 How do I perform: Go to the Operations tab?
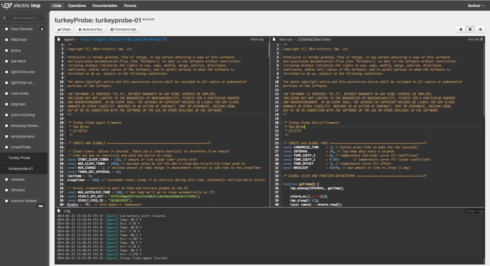coord(77,6)
